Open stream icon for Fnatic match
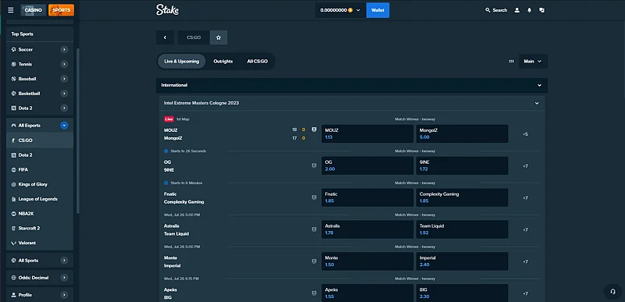The height and width of the screenshot is (302, 625). pos(314,197)
